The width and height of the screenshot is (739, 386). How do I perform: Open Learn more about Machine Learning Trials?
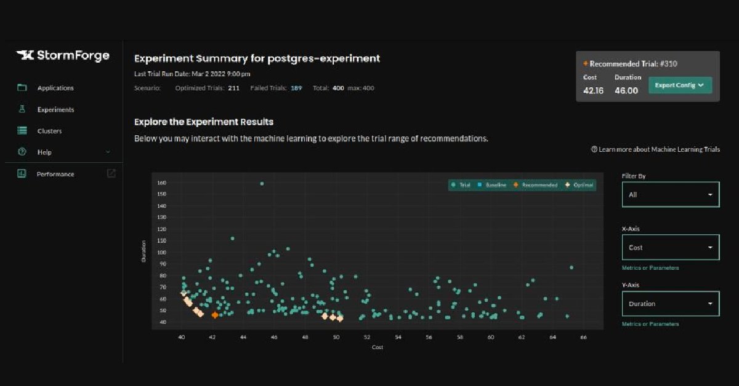click(655, 149)
